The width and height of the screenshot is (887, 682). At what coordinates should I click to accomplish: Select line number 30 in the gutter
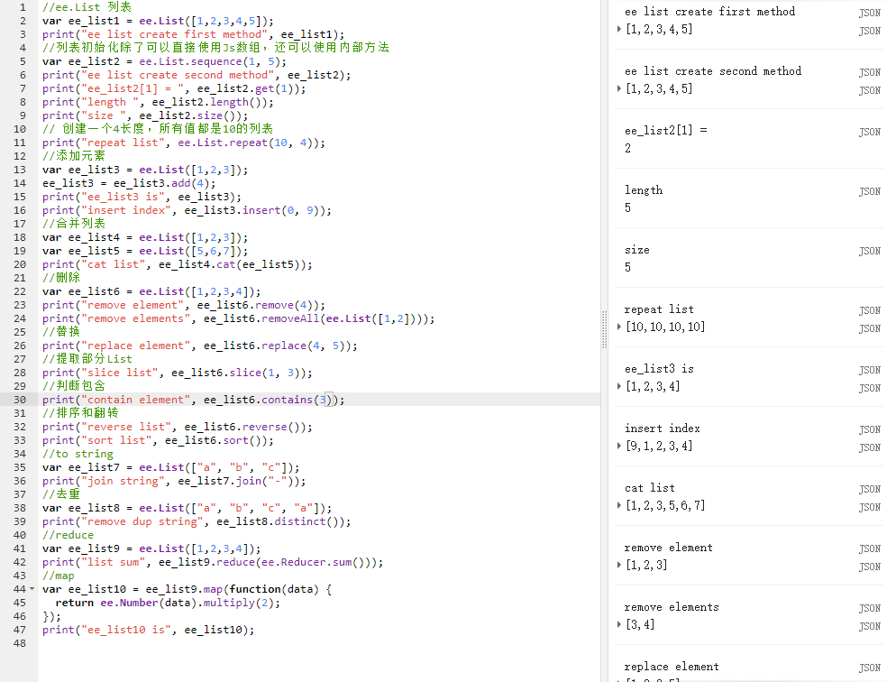click(21, 400)
